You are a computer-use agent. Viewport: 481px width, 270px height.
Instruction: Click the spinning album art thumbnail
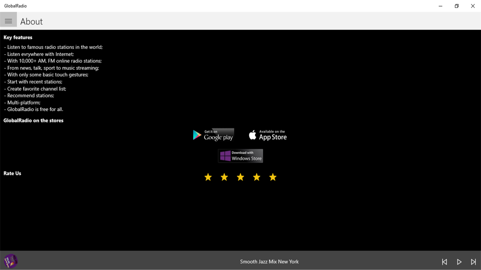click(10, 261)
